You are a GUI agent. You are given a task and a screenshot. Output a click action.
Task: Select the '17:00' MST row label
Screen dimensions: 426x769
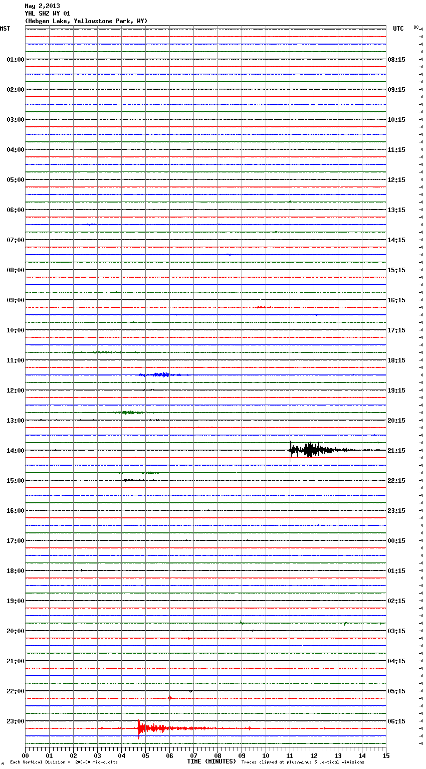[x=16, y=541]
